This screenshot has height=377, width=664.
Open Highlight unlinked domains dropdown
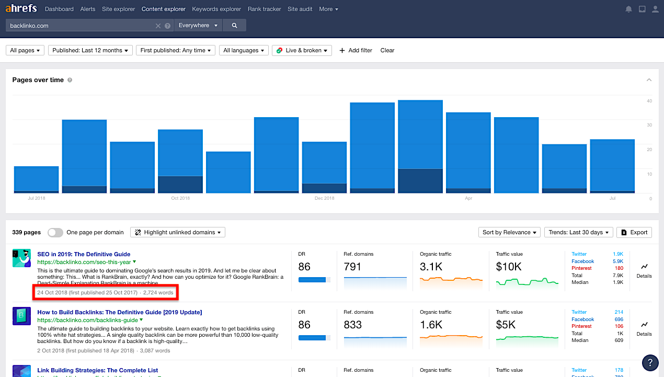[178, 232]
